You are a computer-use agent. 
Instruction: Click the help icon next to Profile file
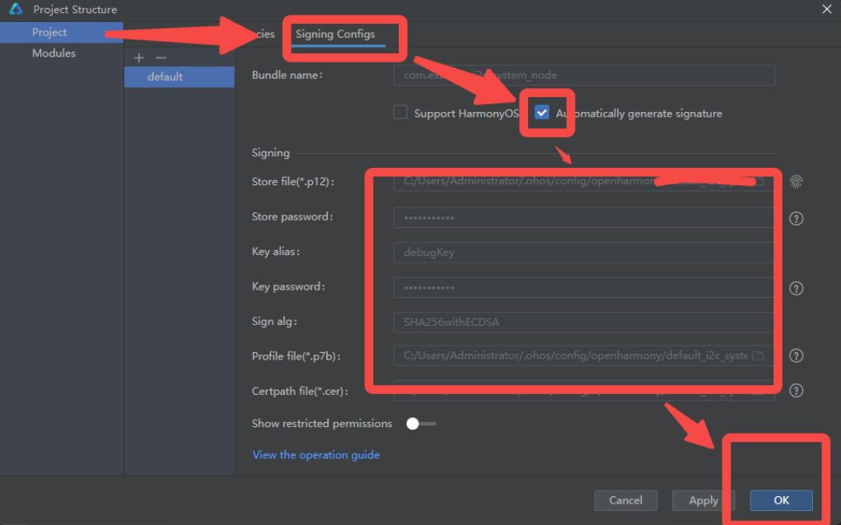tap(796, 355)
